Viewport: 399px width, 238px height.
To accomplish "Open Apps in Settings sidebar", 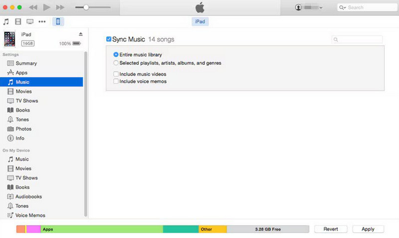I will 41,72.
